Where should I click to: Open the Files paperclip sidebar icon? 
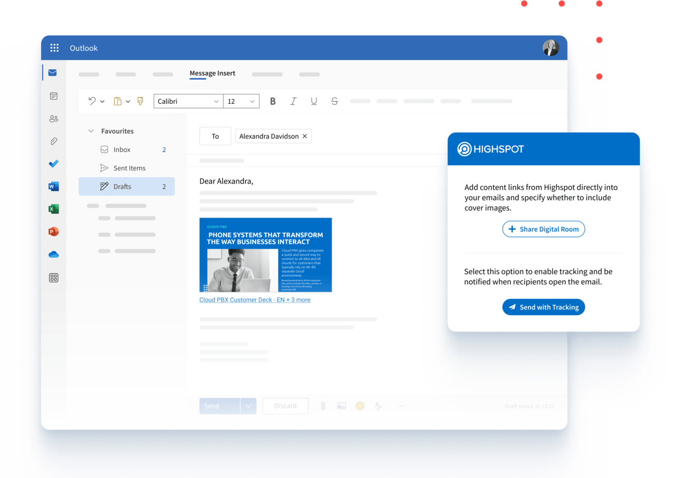(x=53, y=141)
